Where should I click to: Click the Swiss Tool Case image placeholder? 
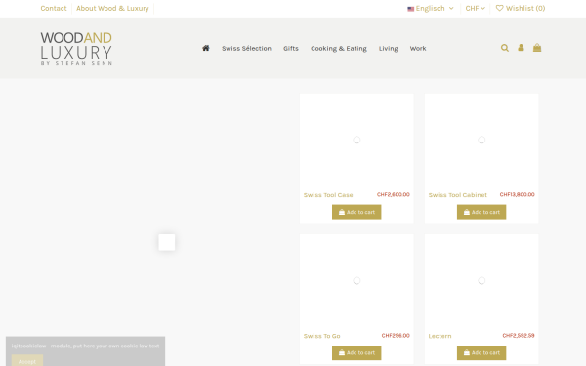[x=356, y=140]
